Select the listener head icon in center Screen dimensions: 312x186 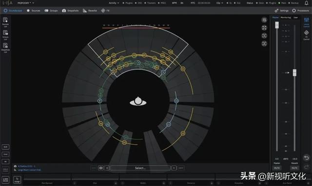[138, 101]
